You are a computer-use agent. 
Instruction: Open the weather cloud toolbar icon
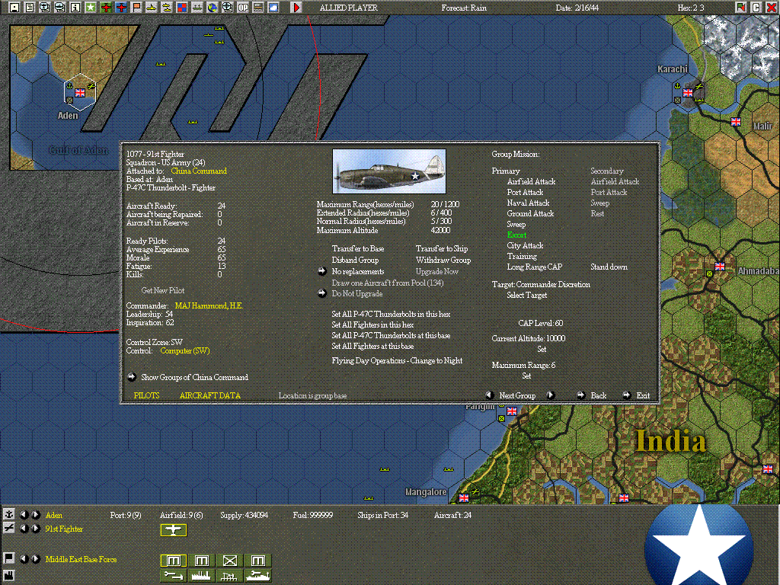click(273, 7)
